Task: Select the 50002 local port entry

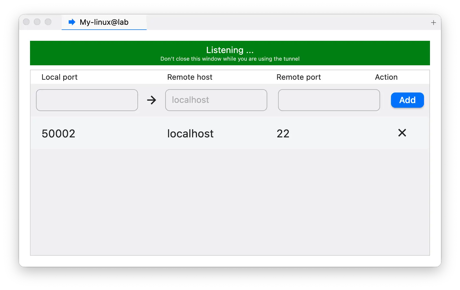Action: tap(58, 133)
